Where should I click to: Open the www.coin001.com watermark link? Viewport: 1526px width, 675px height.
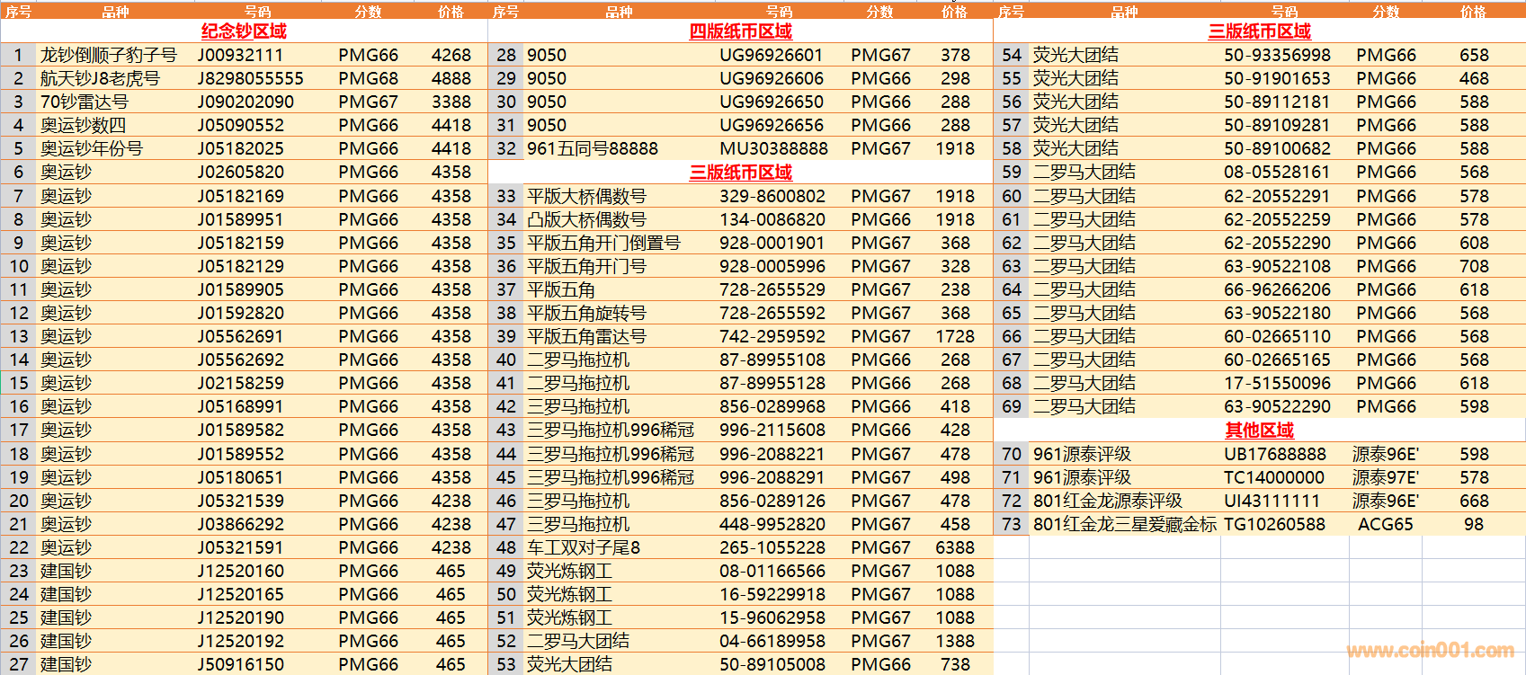[x=1430, y=650]
